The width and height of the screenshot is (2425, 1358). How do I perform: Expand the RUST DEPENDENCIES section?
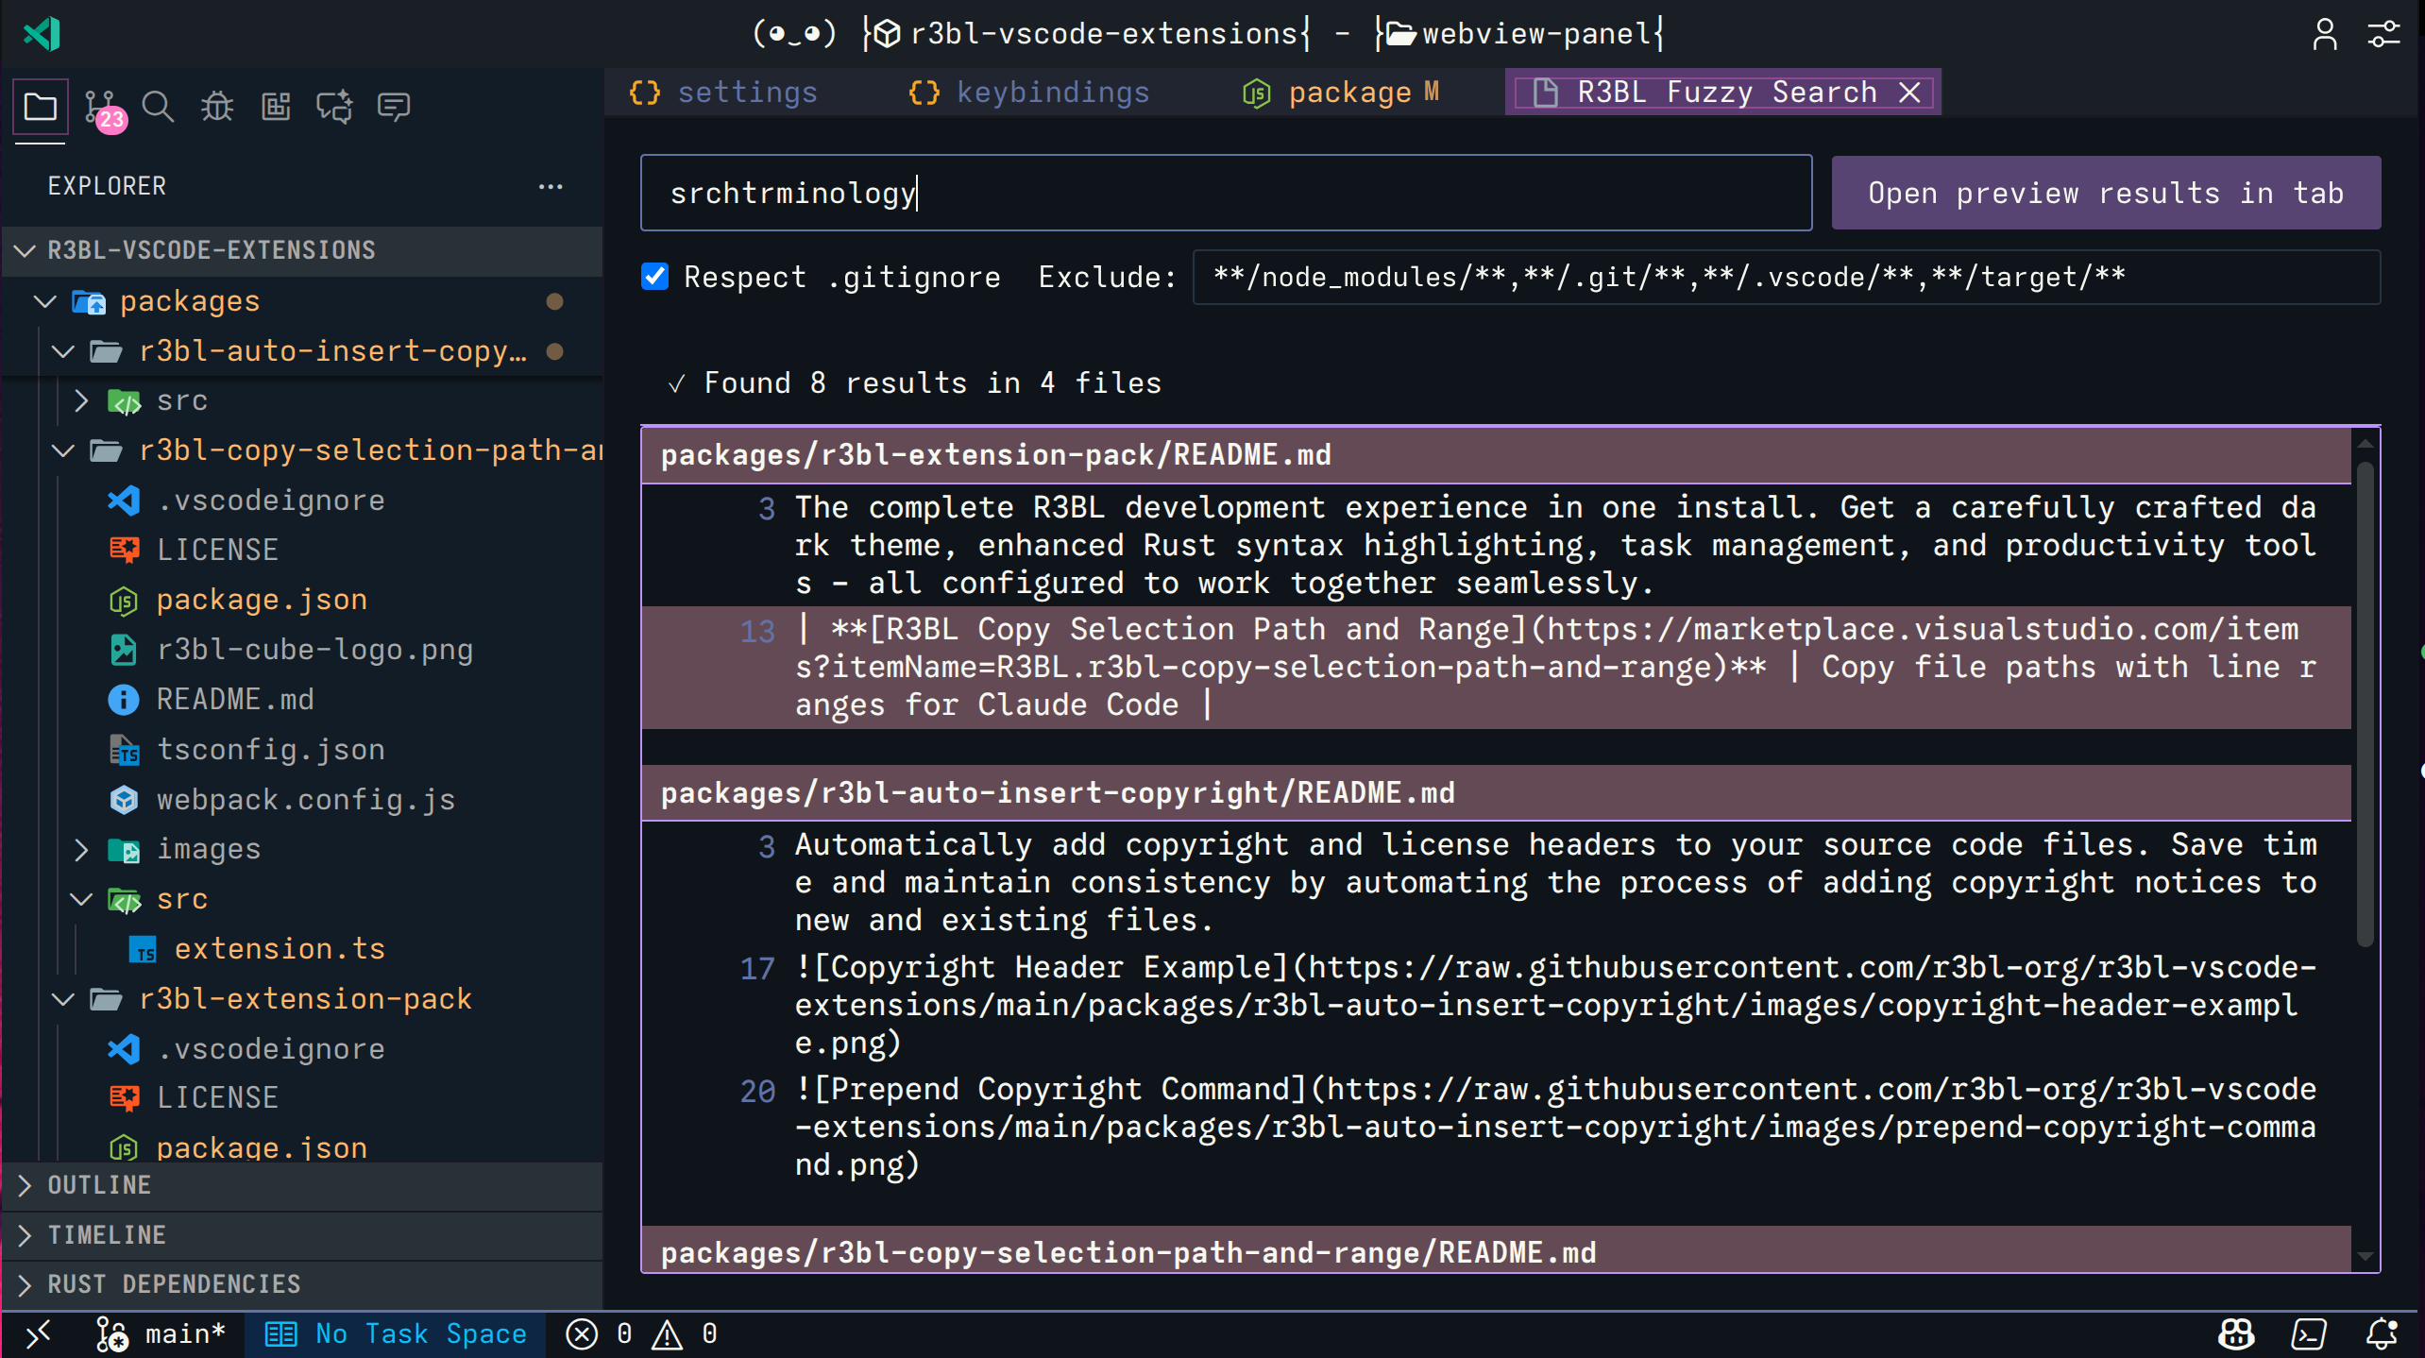coord(174,1284)
